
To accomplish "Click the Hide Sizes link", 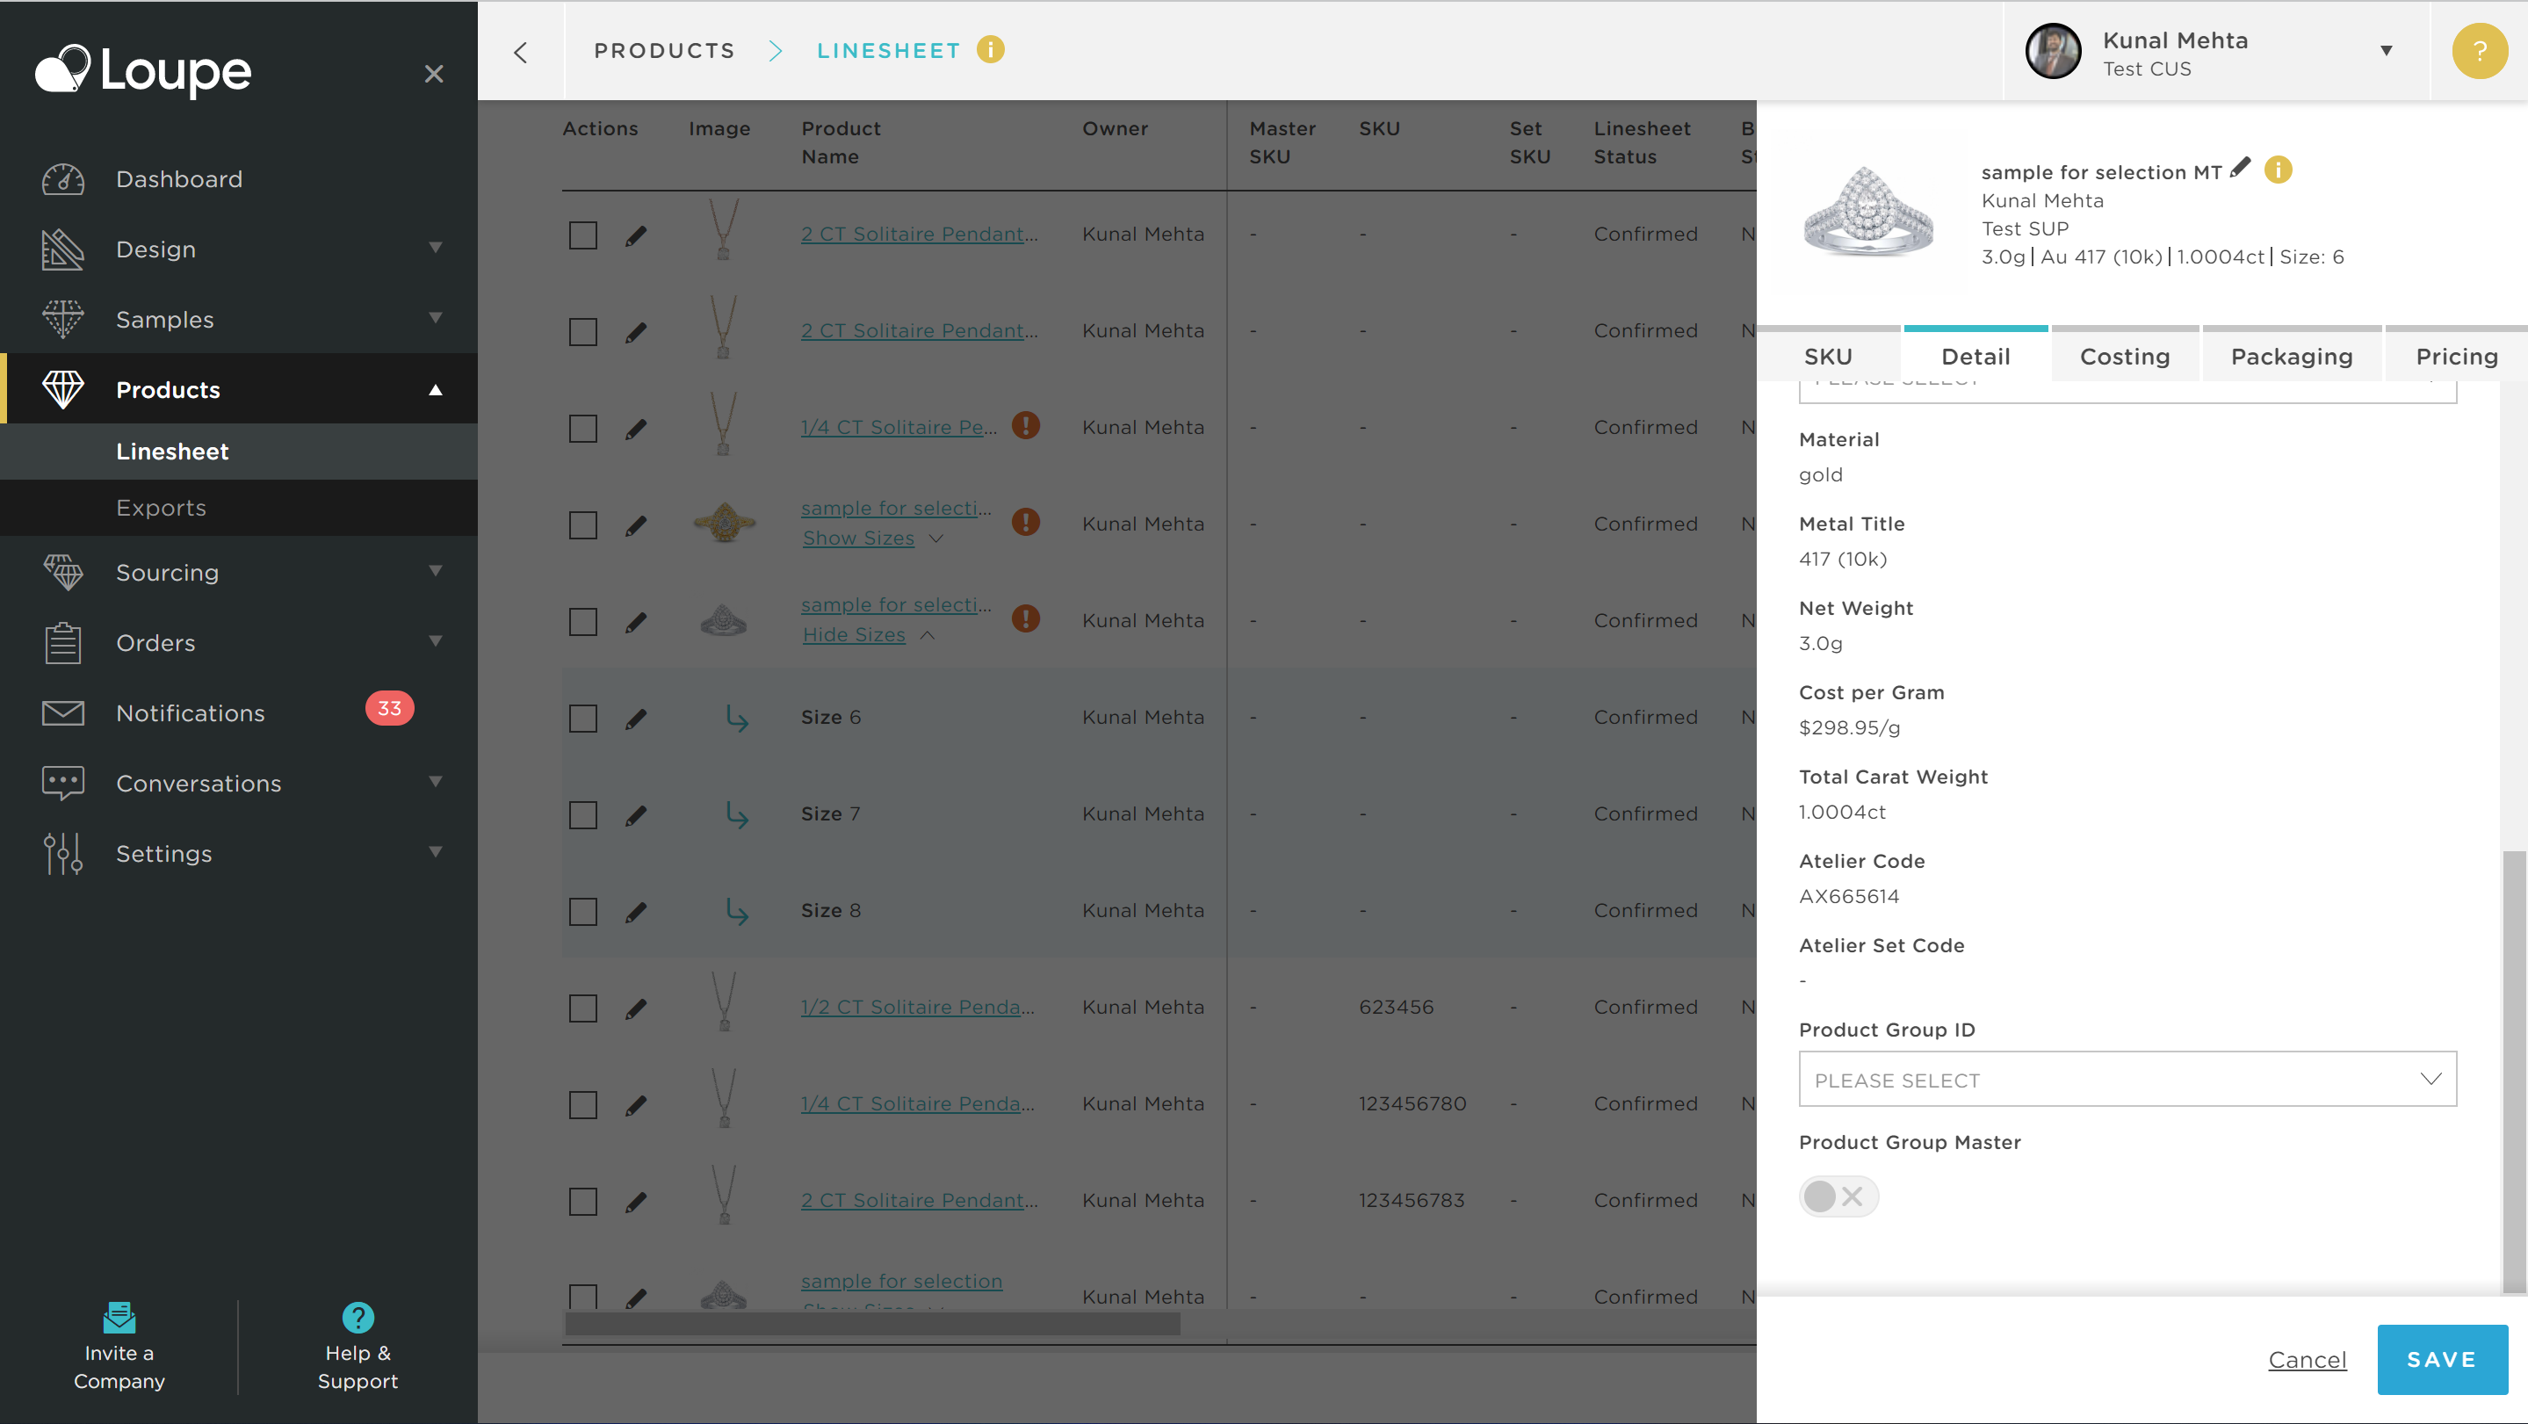I will pos(853,634).
